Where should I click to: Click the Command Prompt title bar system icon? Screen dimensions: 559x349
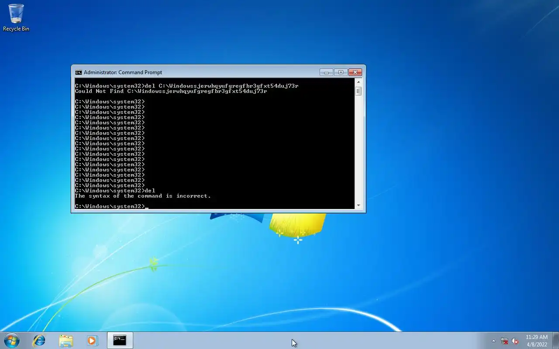(x=79, y=72)
